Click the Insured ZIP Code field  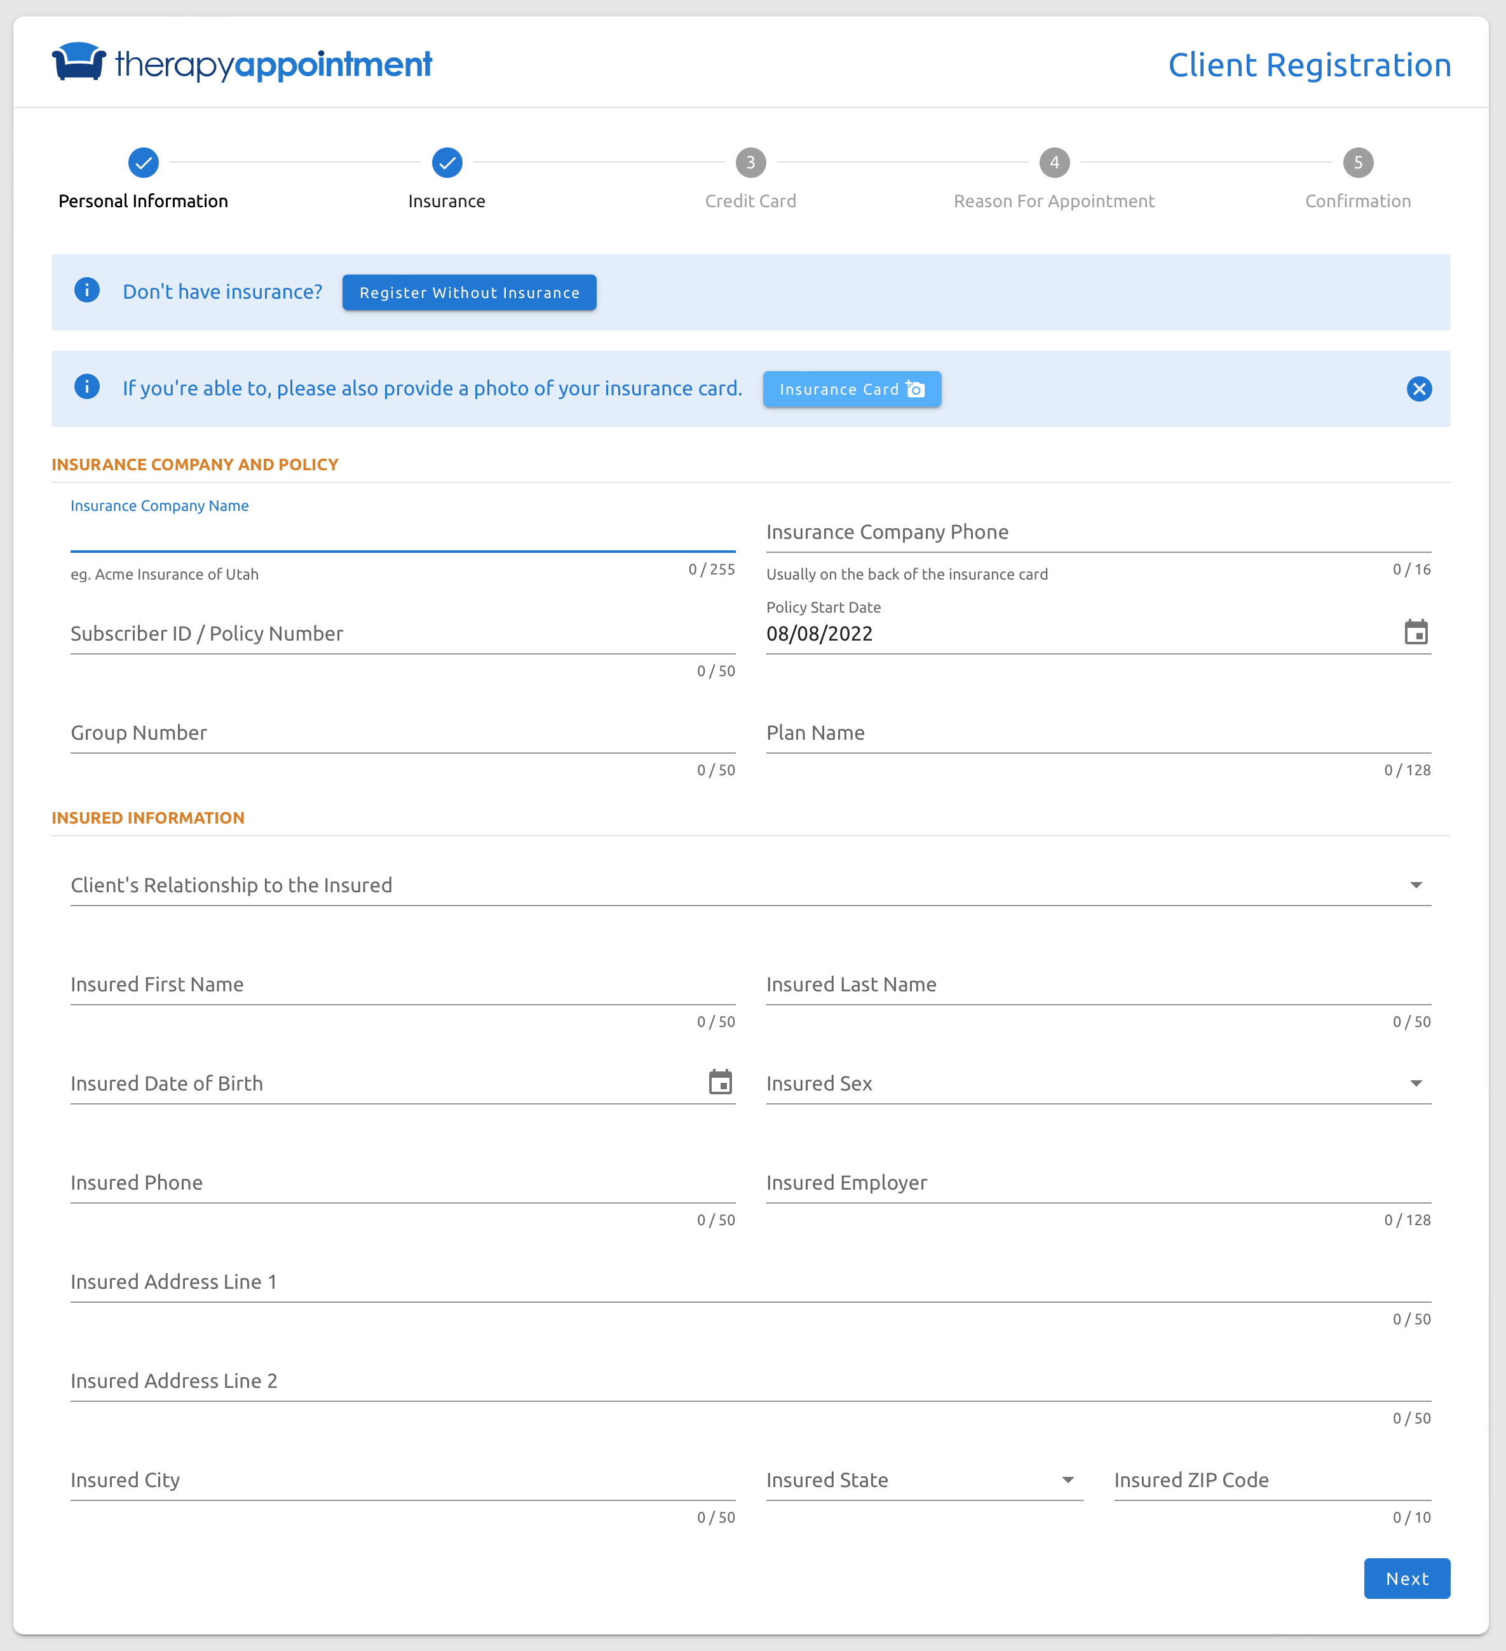1228,1481
